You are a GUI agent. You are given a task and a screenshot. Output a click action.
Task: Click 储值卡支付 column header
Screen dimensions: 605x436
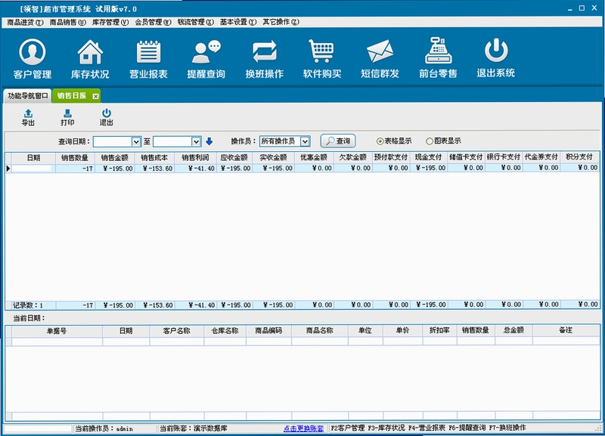[x=466, y=157]
